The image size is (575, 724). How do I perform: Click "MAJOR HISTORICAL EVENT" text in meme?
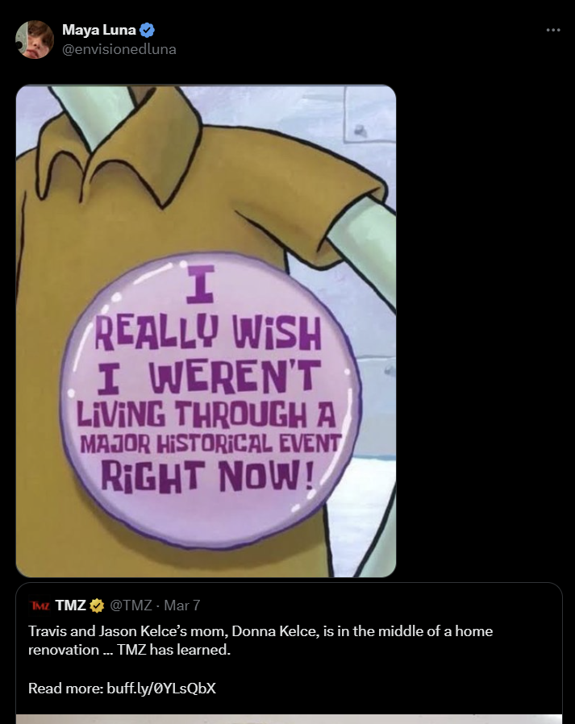tap(210, 443)
